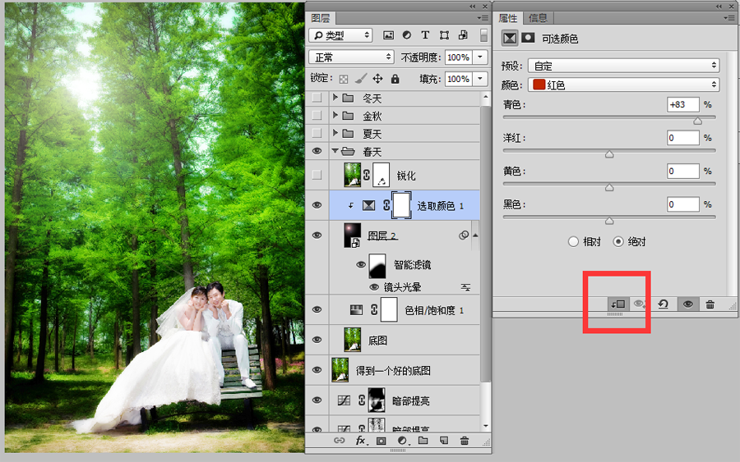The width and height of the screenshot is (740, 462).
Task: Add layer mask icon in Layers panel
Action: pos(381,441)
